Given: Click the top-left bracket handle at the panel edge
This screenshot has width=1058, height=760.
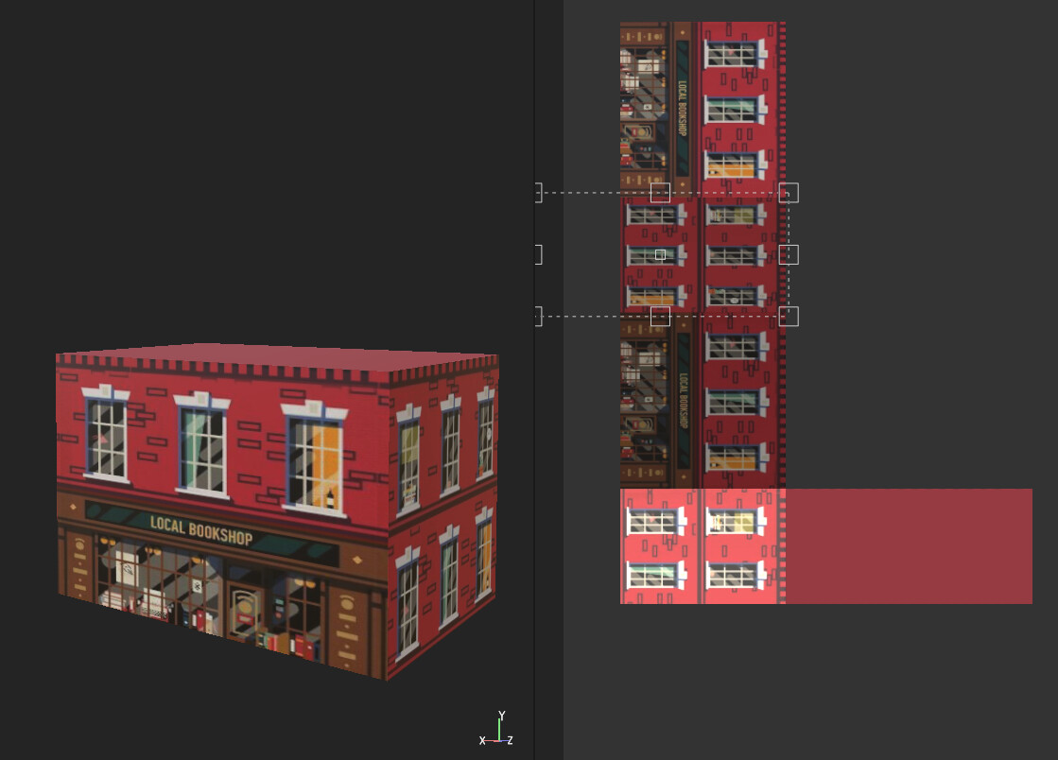Looking at the screenshot, I should click(539, 192).
